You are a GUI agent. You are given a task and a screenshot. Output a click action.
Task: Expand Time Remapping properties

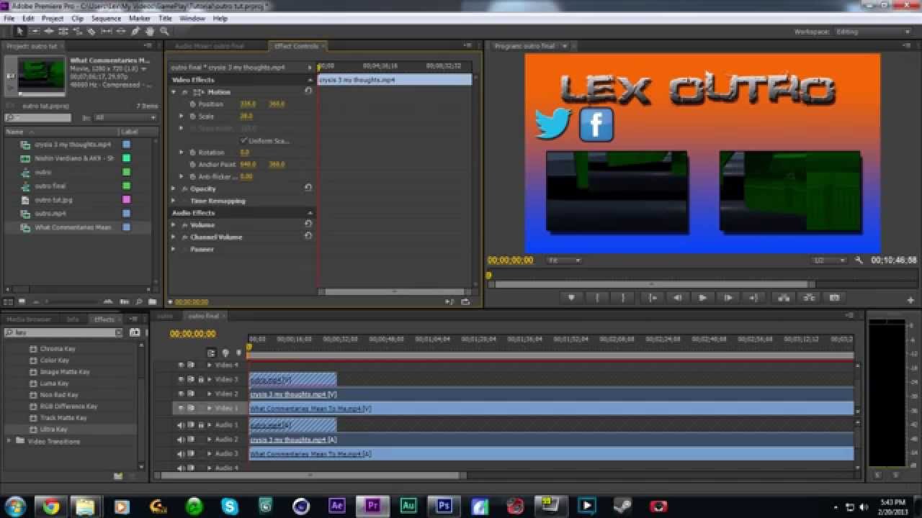tap(174, 201)
